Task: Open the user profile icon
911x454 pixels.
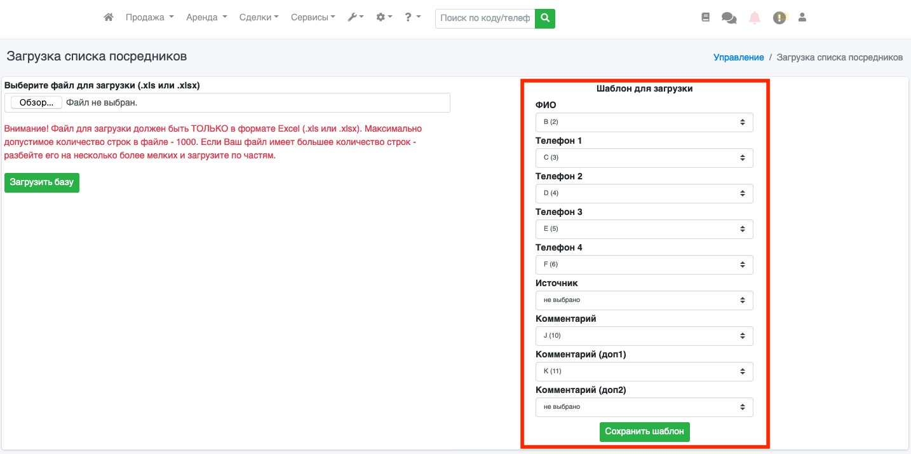Action: tap(802, 18)
